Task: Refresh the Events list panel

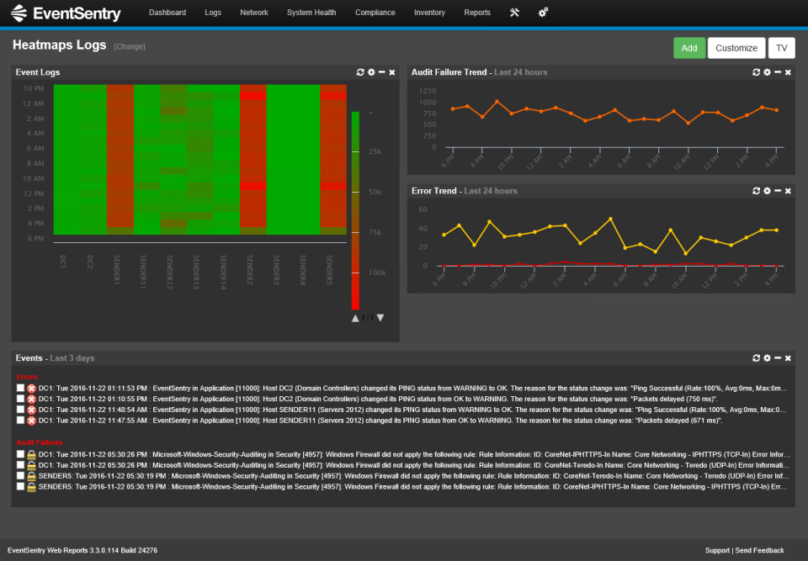Action: 756,357
